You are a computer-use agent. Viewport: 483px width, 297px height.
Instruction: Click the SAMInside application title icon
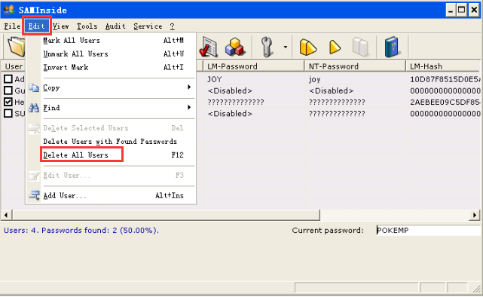coord(9,10)
